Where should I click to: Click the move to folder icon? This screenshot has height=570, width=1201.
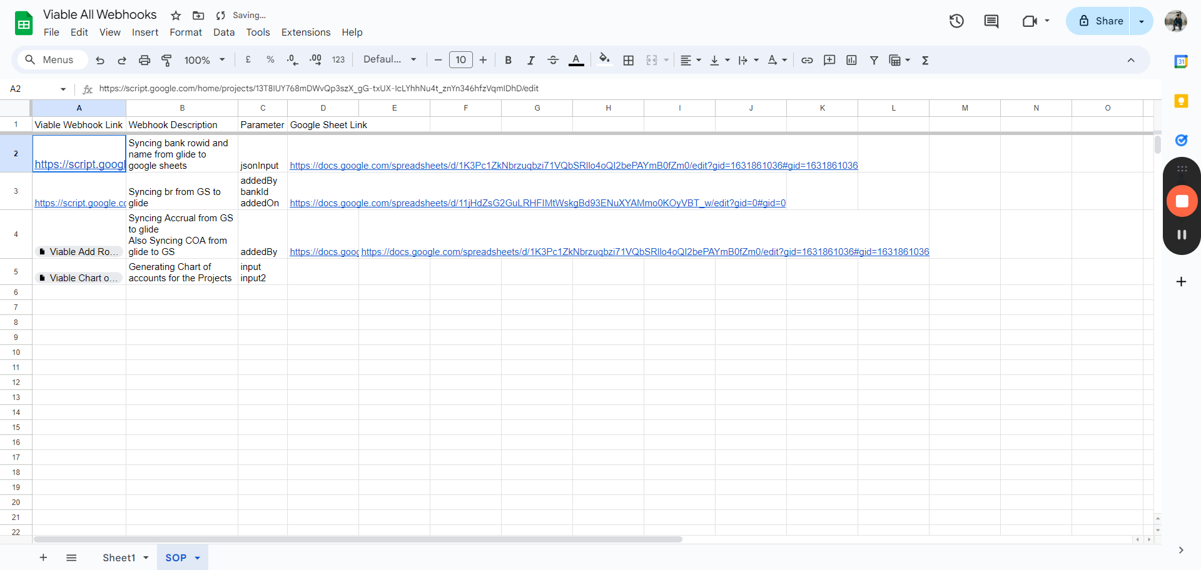point(198,16)
